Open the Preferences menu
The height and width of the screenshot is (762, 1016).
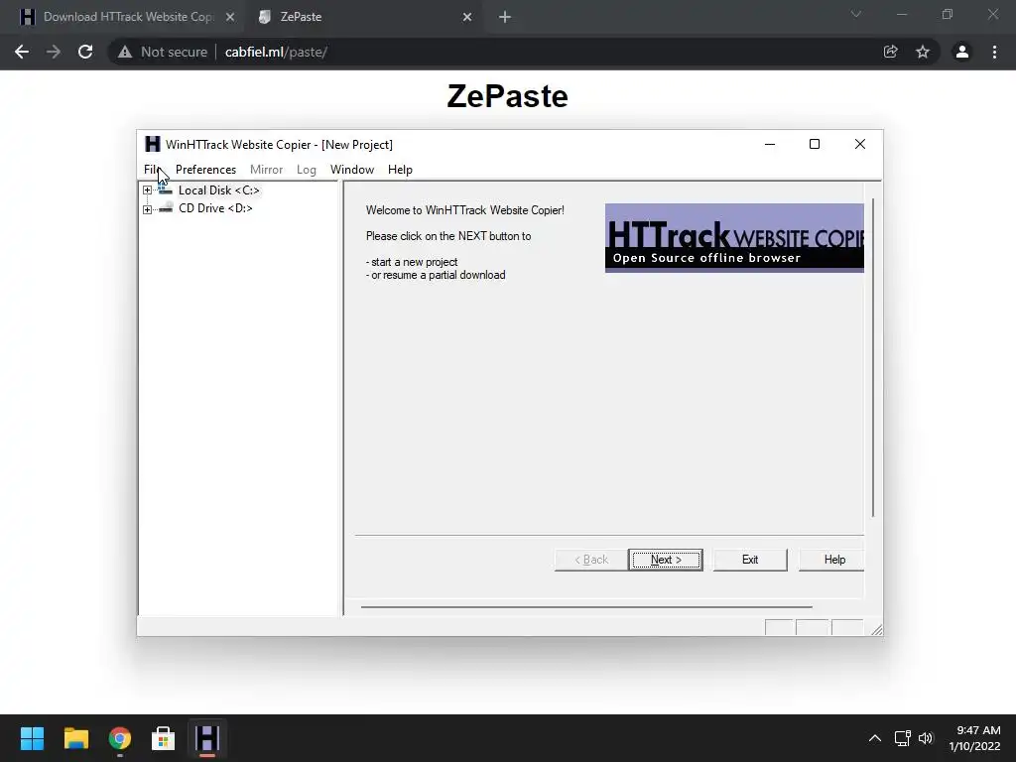pyautogui.click(x=205, y=170)
